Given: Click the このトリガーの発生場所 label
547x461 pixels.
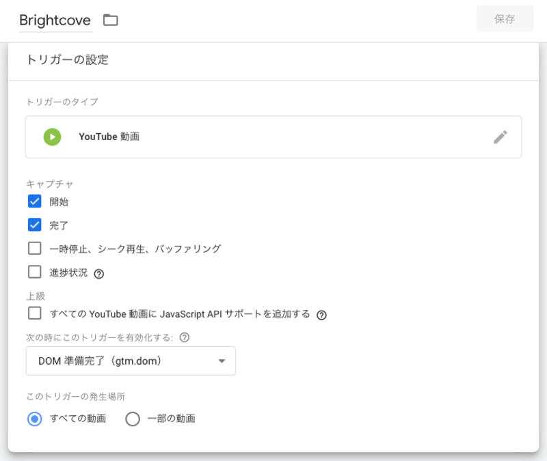Looking at the screenshot, I should [x=76, y=397].
